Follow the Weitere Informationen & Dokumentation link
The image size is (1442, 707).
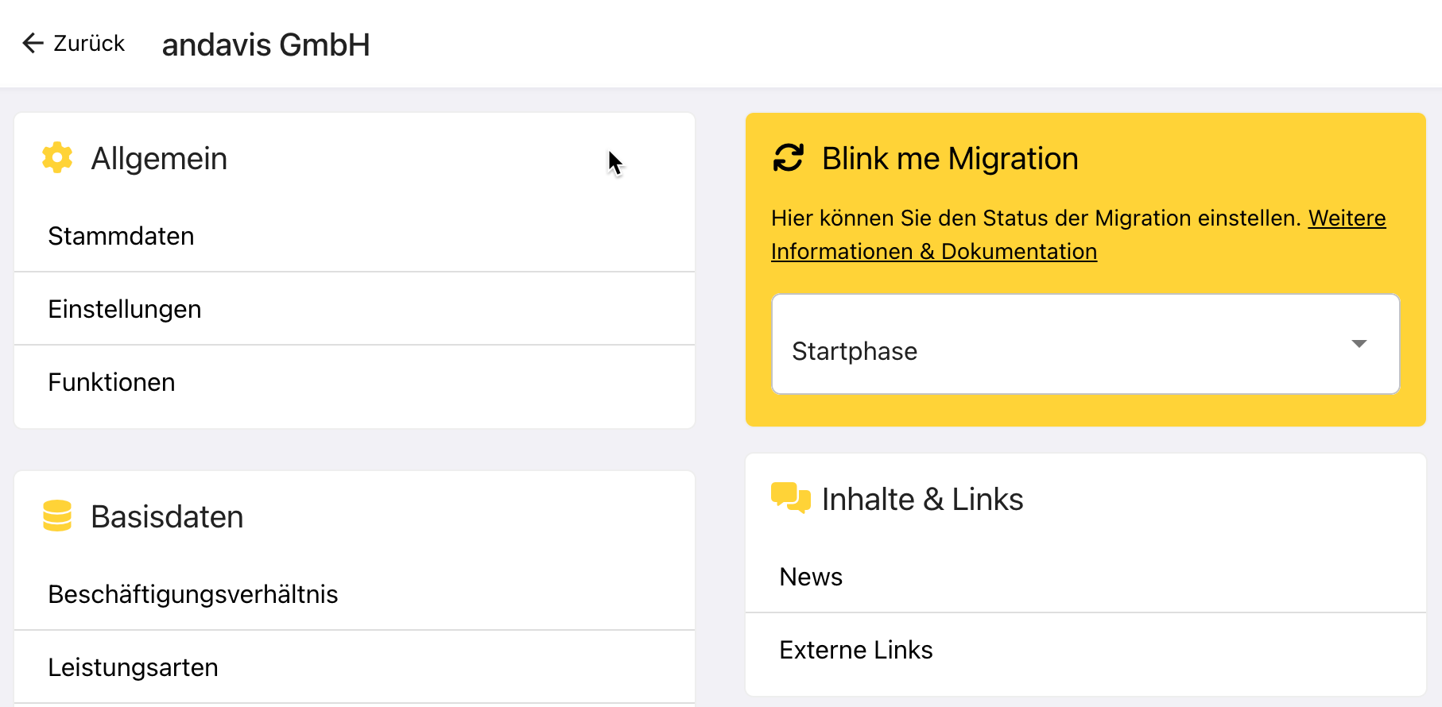pos(933,252)
